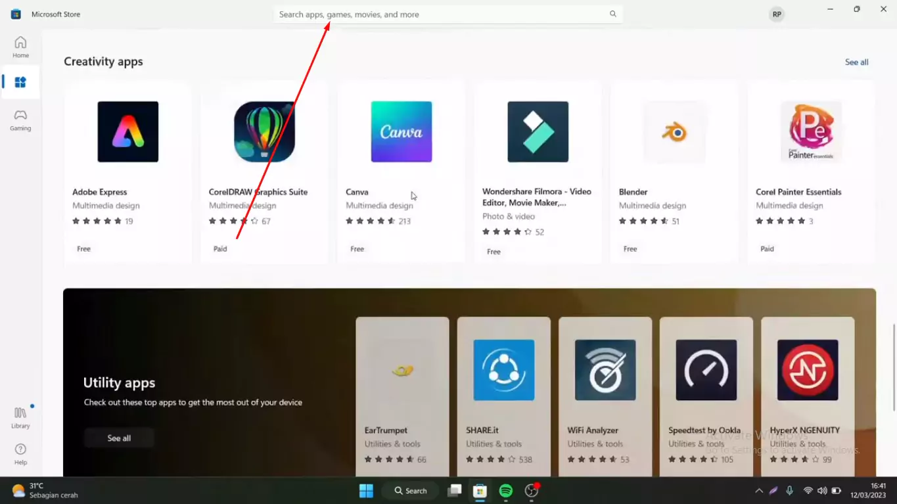Open the WiFi Analyzer app icon

click(605, 370)
